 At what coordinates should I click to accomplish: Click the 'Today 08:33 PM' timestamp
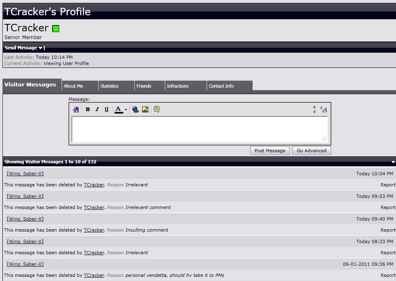point(375,241)
